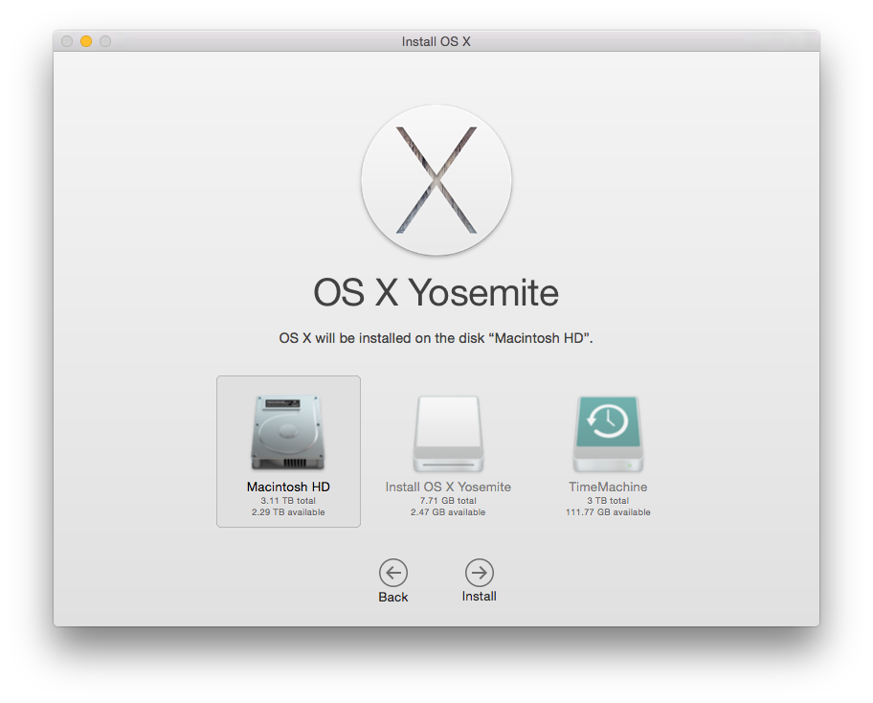Click the installation disk message text
This screenshot has height=703, width=873.
[x=436, y=338]
